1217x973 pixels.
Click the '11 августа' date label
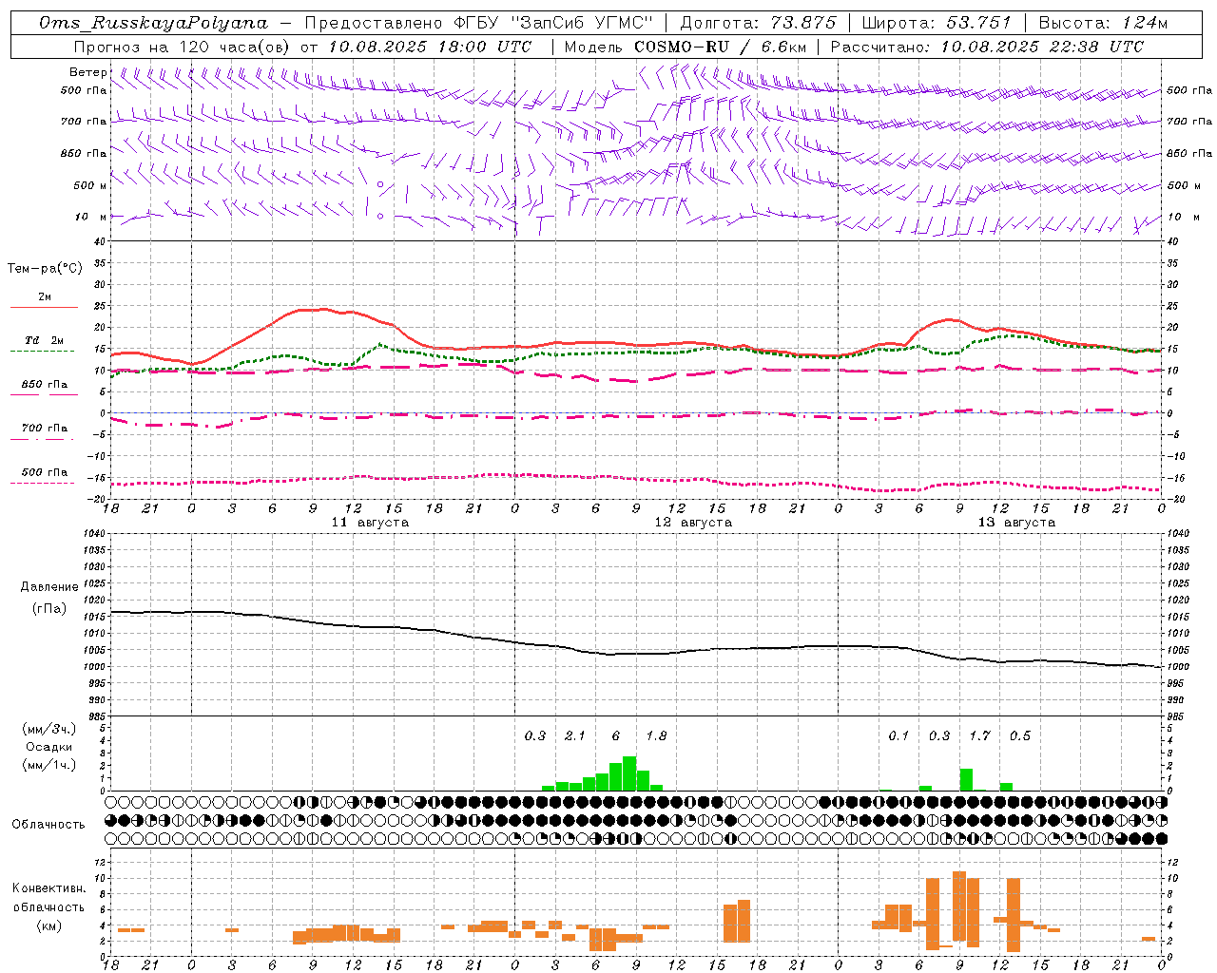tap(370, 523)
